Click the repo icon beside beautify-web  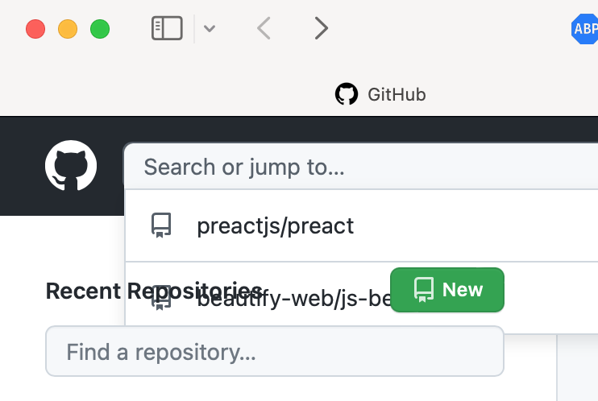point(162,297)
